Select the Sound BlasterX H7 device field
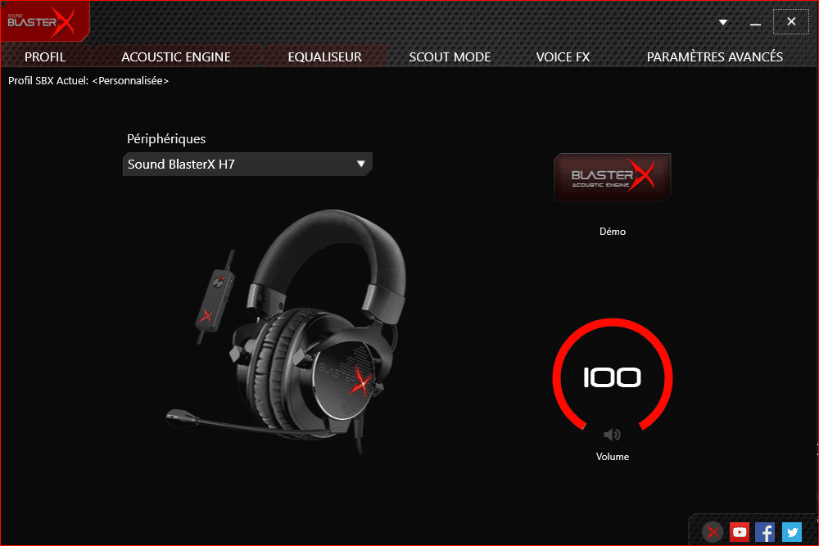This screenshot has width=819, height=546. coord(247,164)
